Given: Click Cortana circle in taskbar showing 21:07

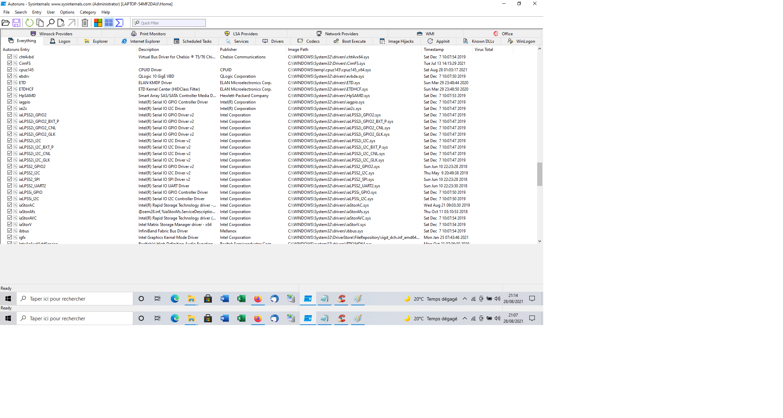Looking at the screenshot, I should (x=141, y=318).
